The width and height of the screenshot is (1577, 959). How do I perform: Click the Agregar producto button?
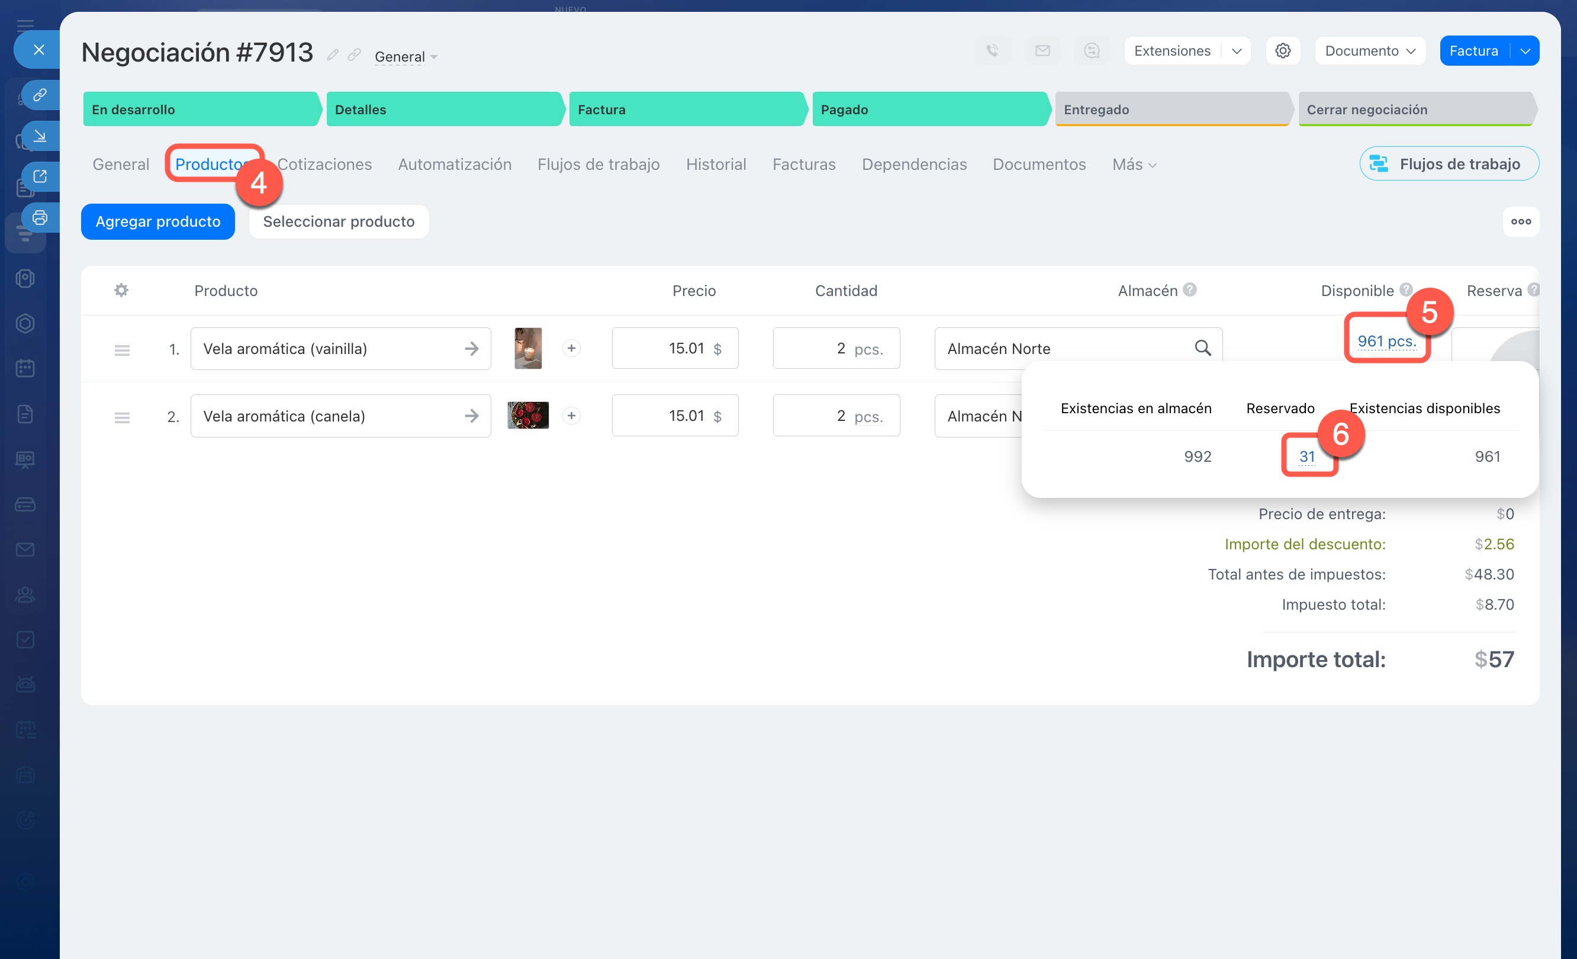click(x=157, y=221)
